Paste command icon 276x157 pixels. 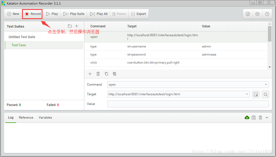point(114,74)
